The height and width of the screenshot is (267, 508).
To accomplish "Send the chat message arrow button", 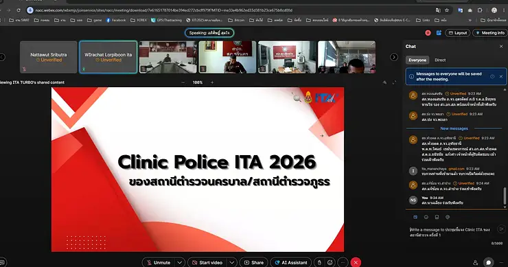I will [x=501, y=229].
